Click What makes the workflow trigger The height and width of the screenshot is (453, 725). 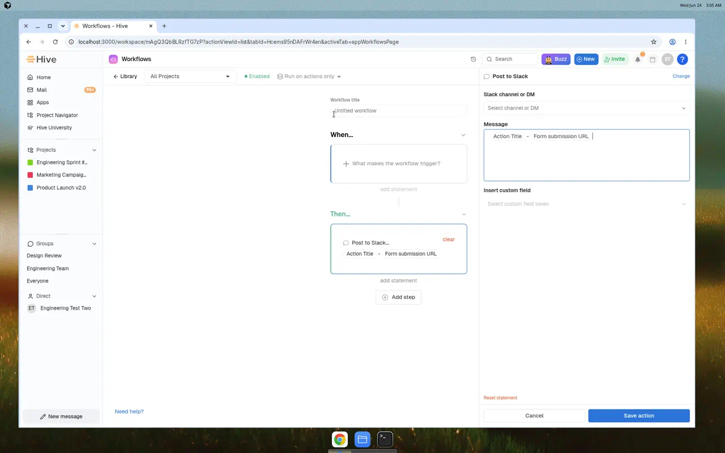(x=399, y=164)
